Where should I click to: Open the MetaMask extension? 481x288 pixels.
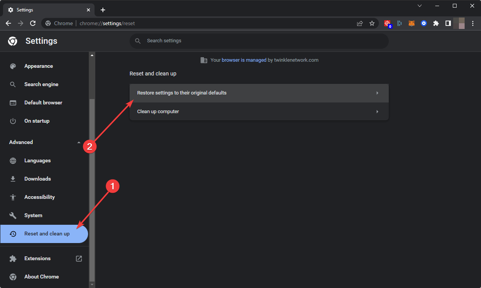411,23
